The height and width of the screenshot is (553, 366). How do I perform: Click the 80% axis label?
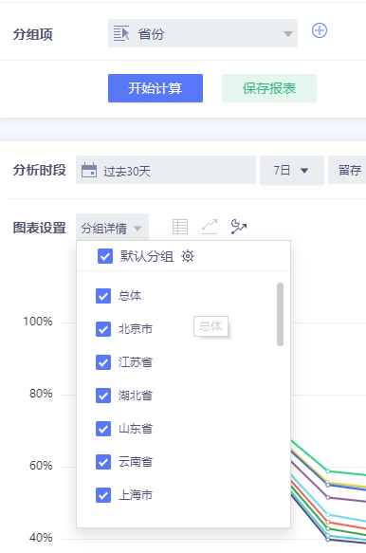coord(41,394)
